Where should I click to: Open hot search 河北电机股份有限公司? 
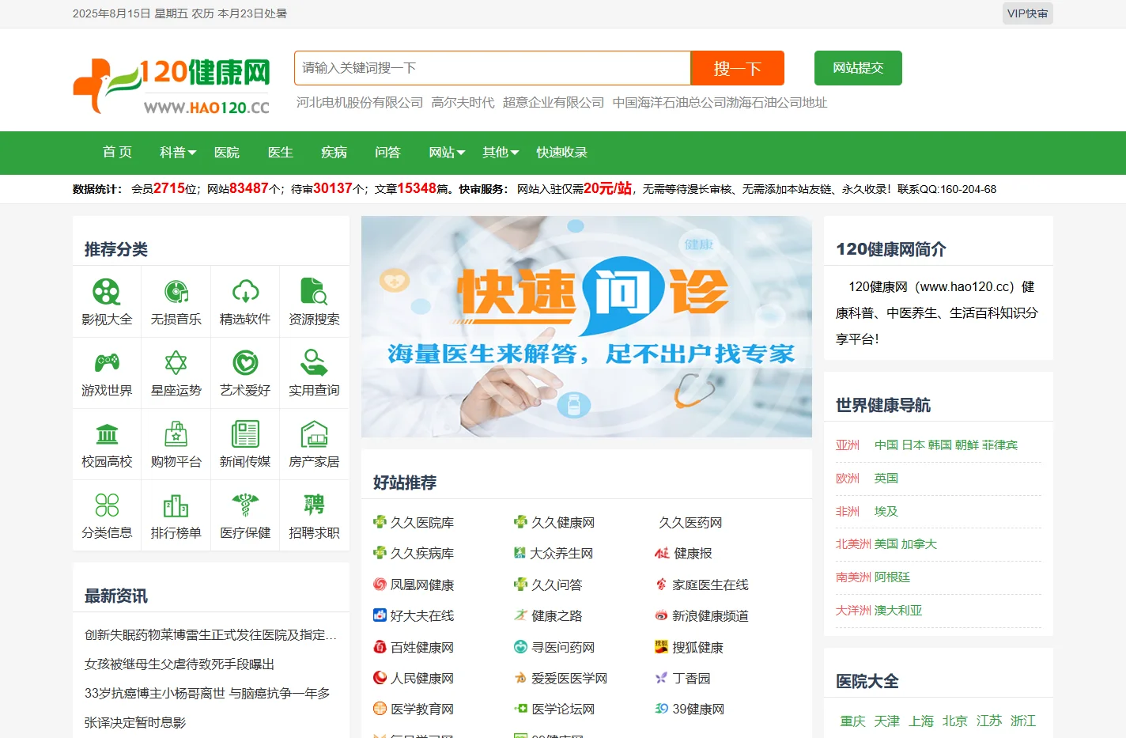pyautogui.click(x=360, y=103)
